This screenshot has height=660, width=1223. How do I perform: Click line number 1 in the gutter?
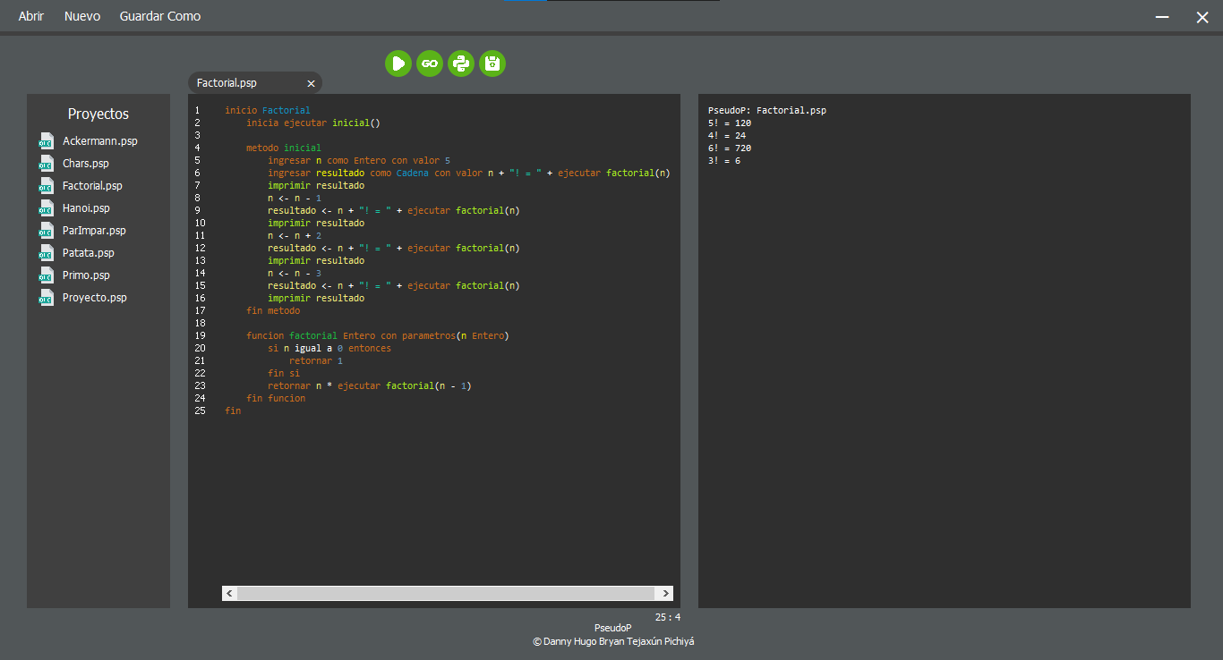(x=197, y=110)
